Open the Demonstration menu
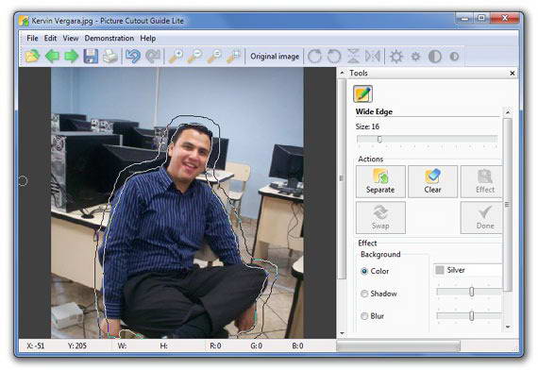 point(109,38)
